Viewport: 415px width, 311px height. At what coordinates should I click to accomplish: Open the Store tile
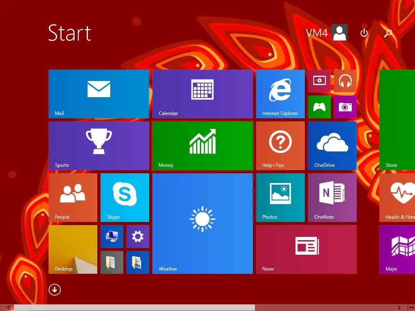tap(397, 120)
